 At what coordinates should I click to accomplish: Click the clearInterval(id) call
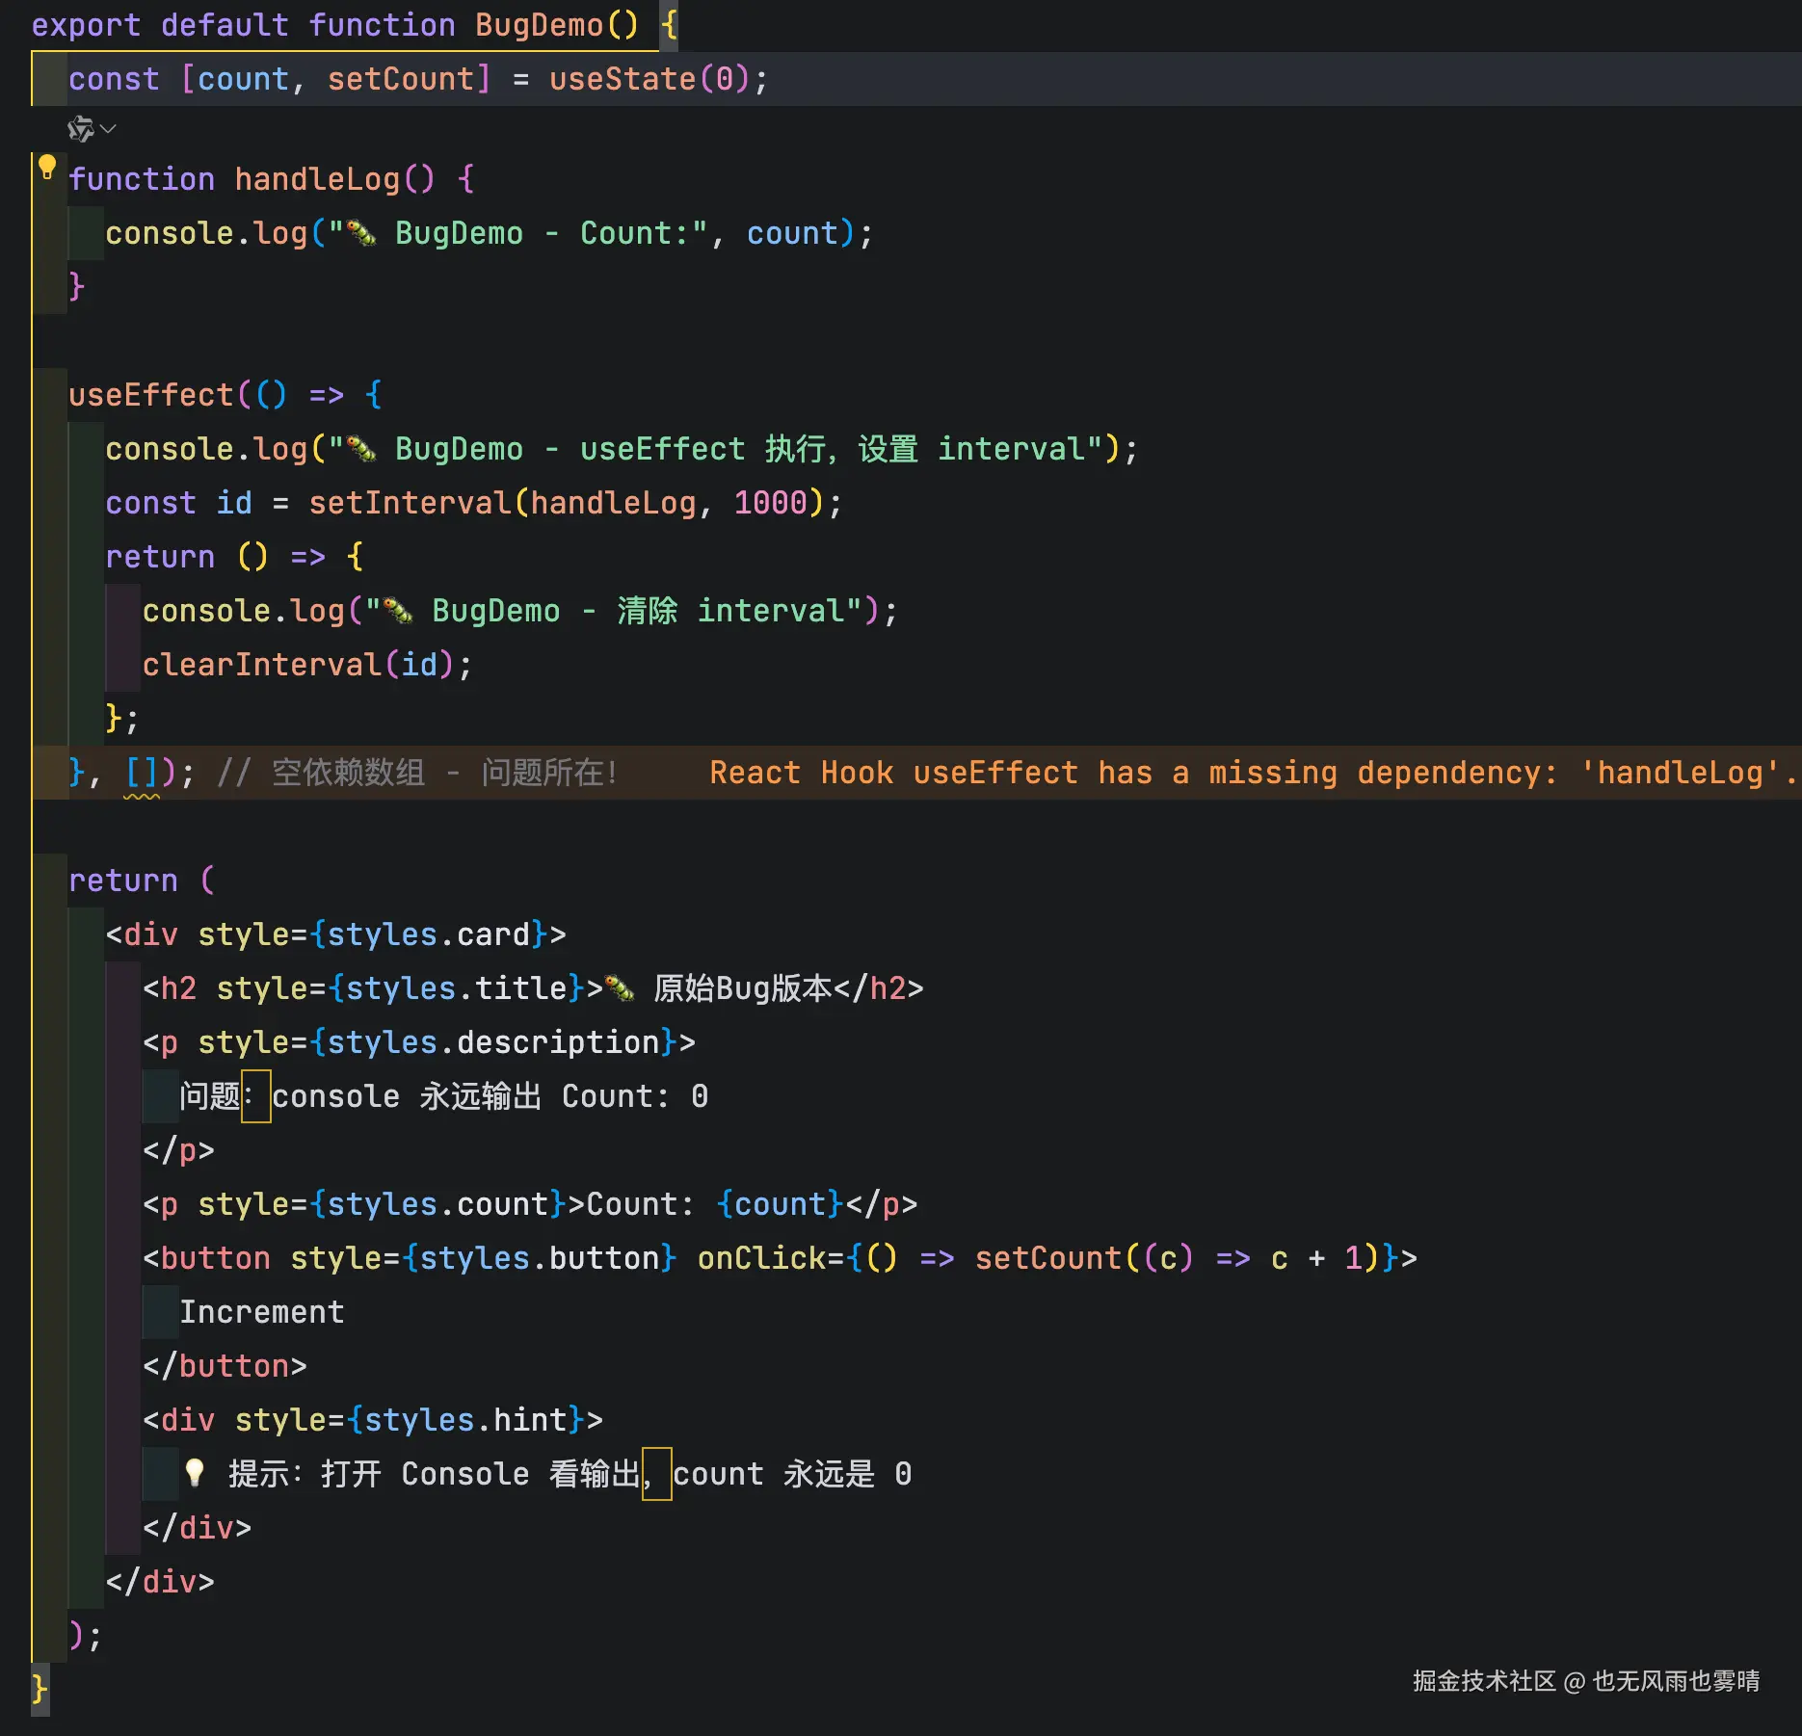pyautogui.click(x=298, y=665)
